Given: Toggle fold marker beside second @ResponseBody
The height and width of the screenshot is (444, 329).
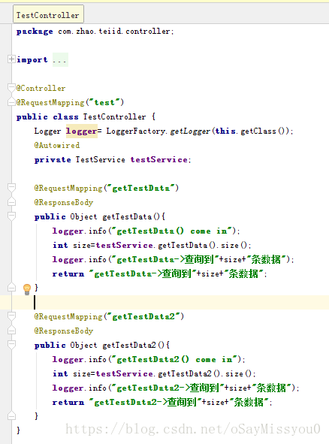Looking at the screenshot, I should (11, 330).
